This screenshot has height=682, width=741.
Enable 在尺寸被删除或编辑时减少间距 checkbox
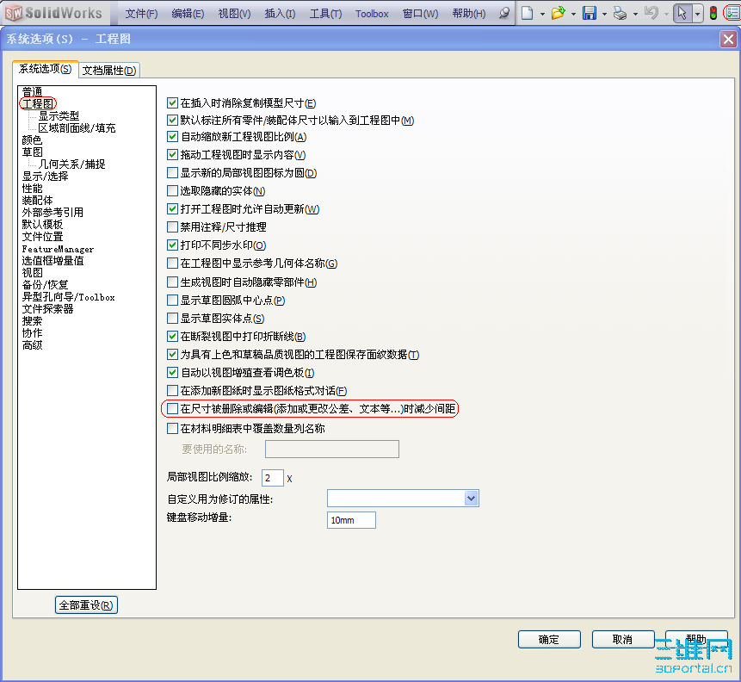coord(172,408)
